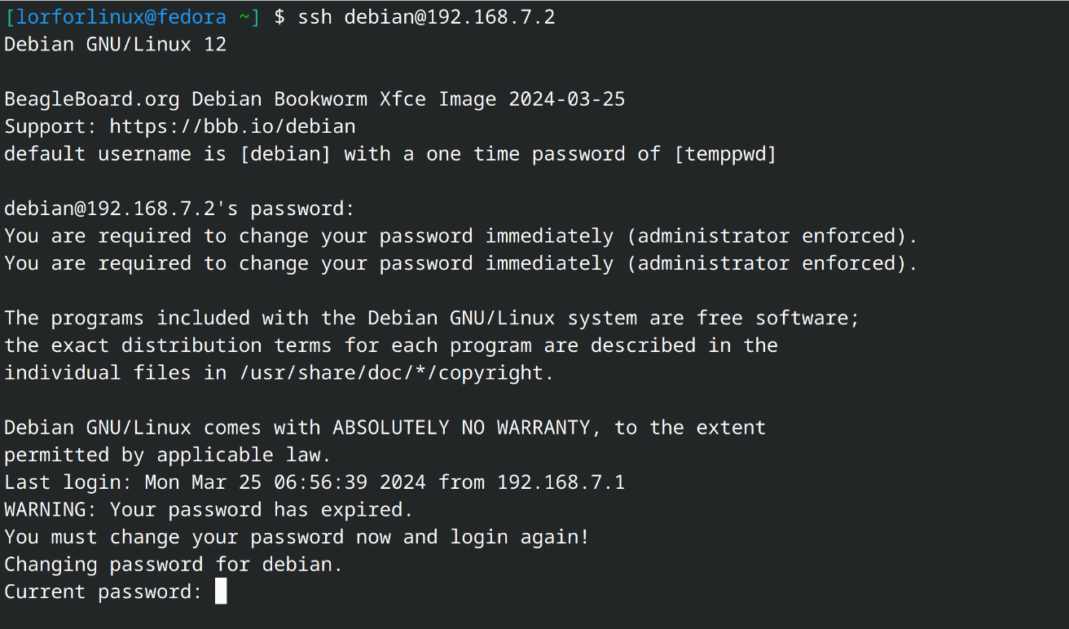Open the https://bbb.io/debian support link
The width and height of the screenshot is (1069, 629).
pyautogui.click(x=232, y=127)
